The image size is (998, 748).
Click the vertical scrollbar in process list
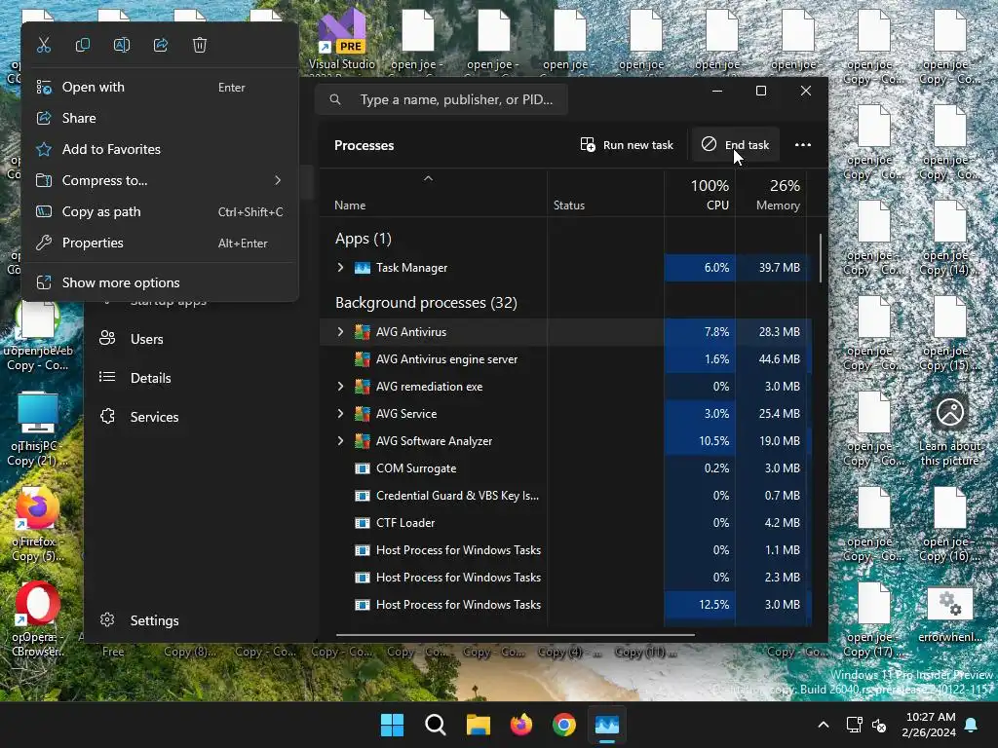pos(821,258)
